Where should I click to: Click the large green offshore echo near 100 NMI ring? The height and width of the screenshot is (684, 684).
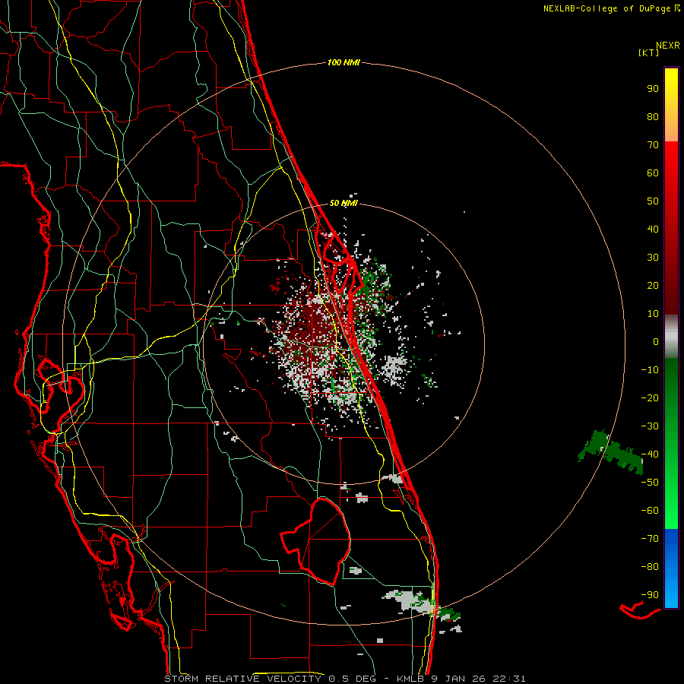point(611,452)
